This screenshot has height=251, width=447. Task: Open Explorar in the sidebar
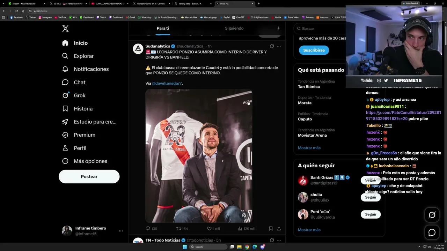click(78, 56)
